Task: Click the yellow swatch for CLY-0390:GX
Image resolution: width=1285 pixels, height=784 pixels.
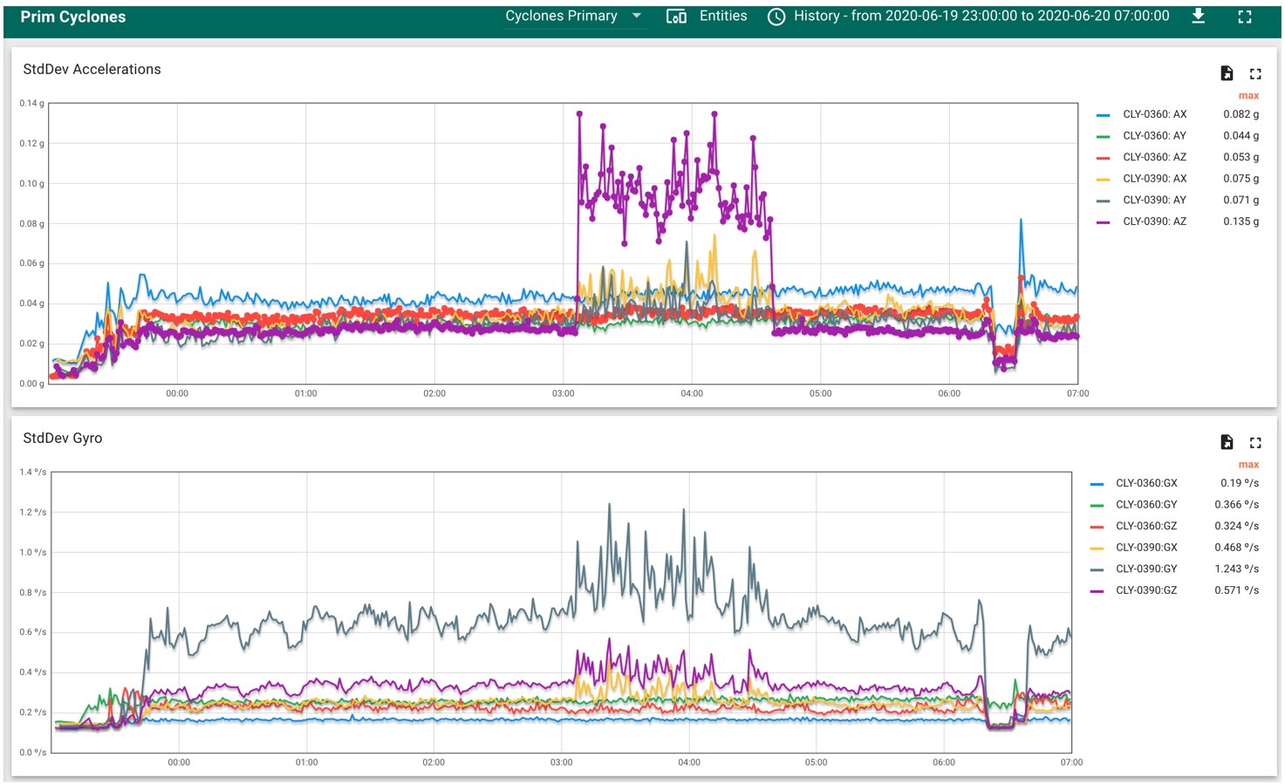Action: tap(1097, 549)
